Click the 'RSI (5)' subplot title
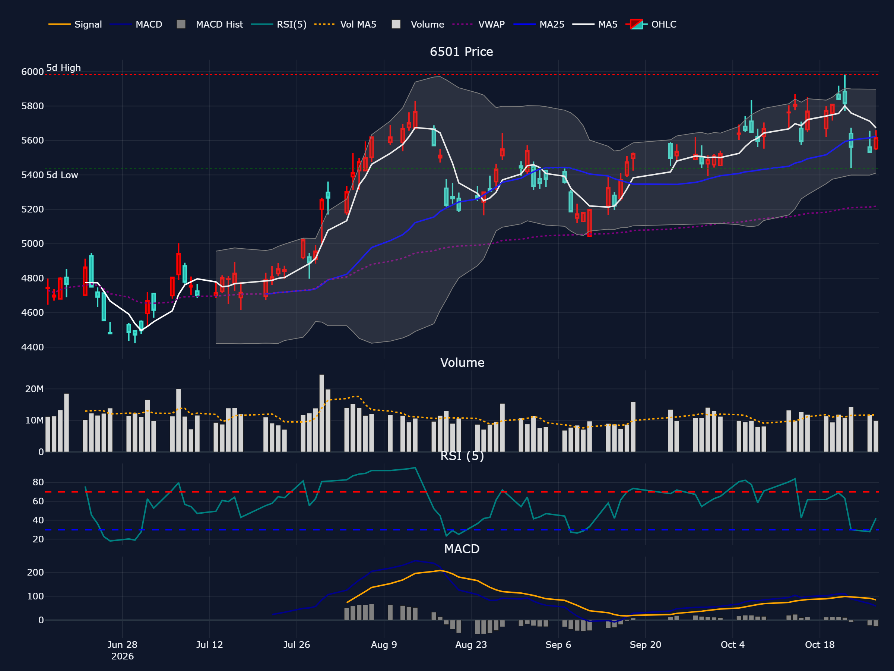 click(462, 456)
